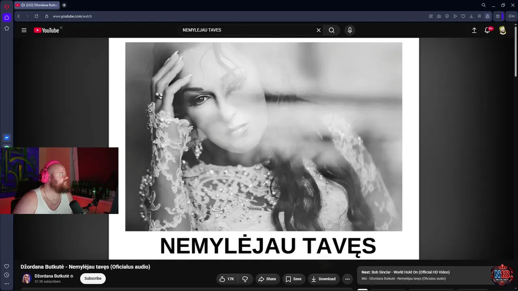Mute audio via tab speaker icon
This screenshot has width=518, height=291.
click(x=23, y=5)
